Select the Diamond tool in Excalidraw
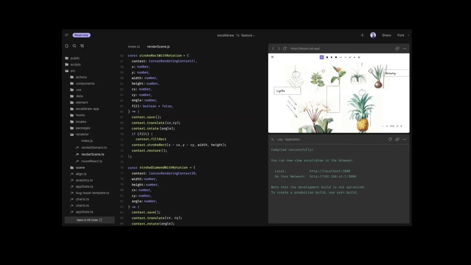This screenshot has width=471, height=265. point(332,57)
